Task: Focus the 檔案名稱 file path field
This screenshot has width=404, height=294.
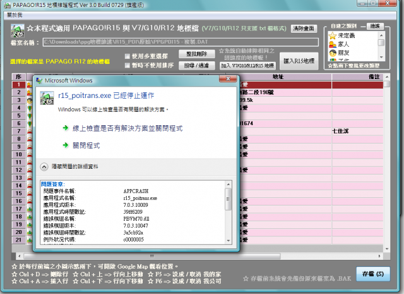Action: click(x=181, y=42)
